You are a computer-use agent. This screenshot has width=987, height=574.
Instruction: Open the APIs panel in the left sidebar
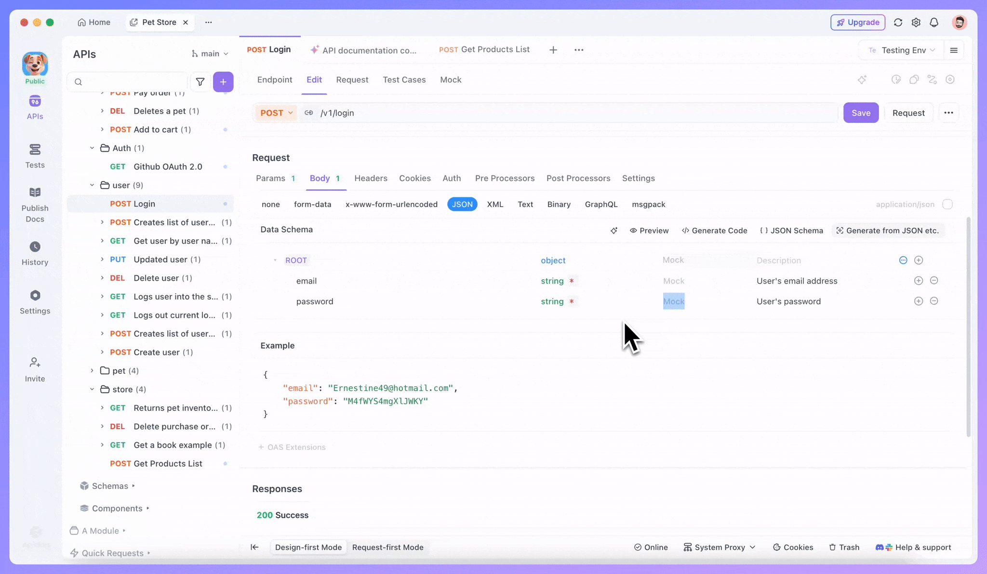click(x=34, y=107)
